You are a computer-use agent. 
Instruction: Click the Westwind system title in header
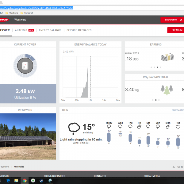(20, 20)
